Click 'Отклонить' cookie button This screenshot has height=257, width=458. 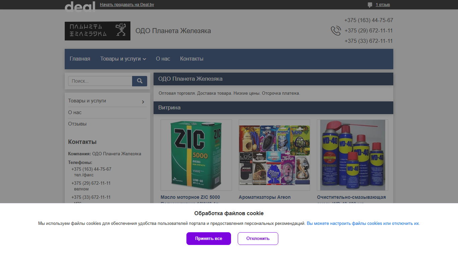click(258, 239)
